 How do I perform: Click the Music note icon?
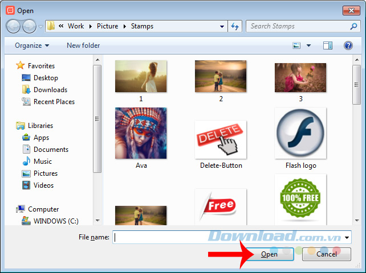click(26, 161)
